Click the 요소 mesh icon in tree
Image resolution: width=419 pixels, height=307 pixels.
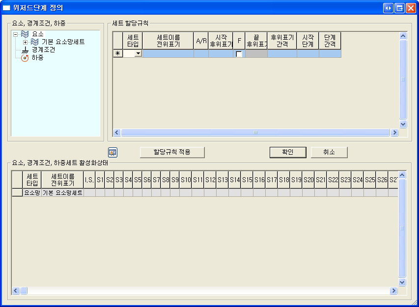[25, 34]
